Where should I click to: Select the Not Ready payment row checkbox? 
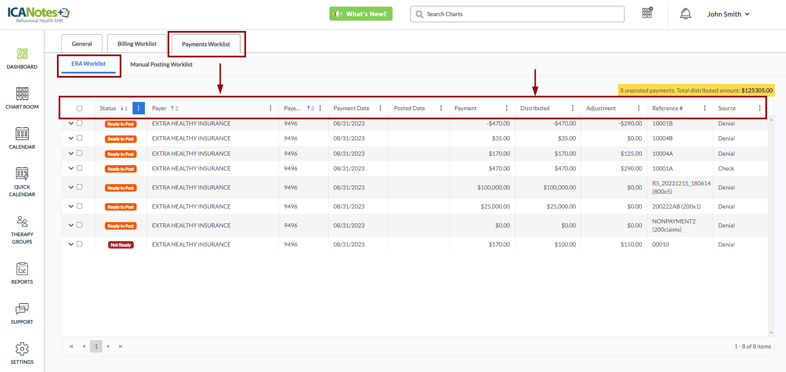(x=80, y=244)
